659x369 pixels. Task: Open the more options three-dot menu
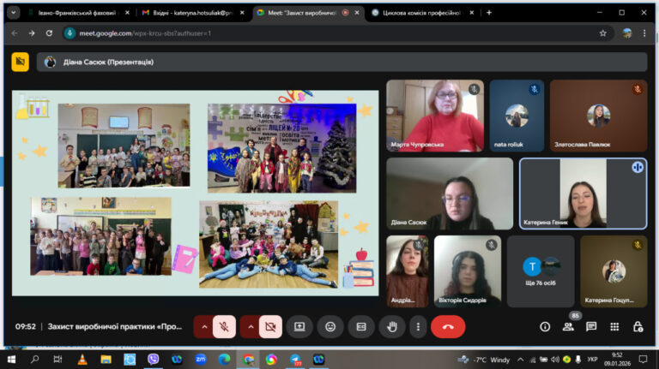[x=418, y=327]
